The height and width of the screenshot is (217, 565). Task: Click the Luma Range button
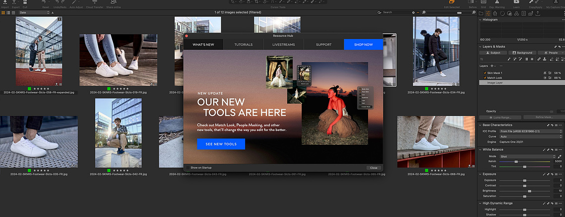point(501,118)
